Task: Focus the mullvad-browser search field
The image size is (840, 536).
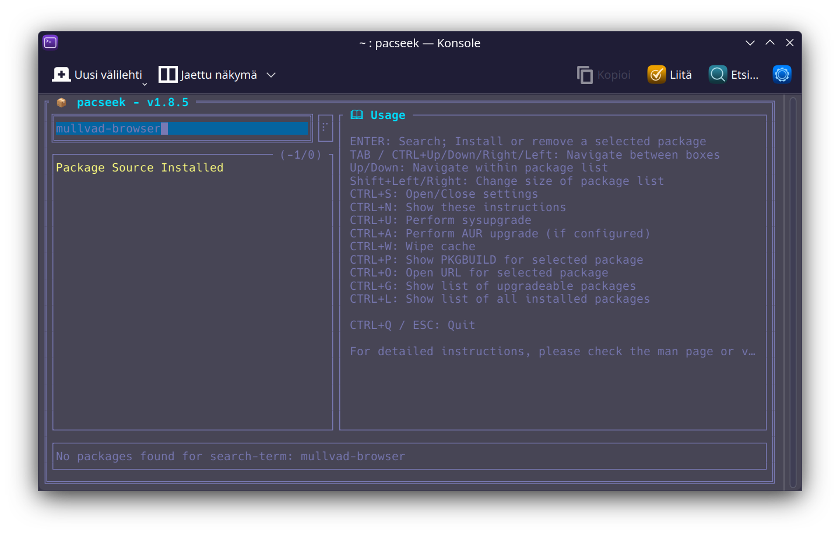Action: pos(182,128)
